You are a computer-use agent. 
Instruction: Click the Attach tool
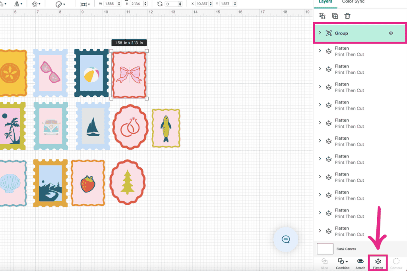click(360, 263)
